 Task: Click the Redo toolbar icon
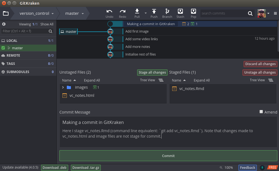[122, 11]
